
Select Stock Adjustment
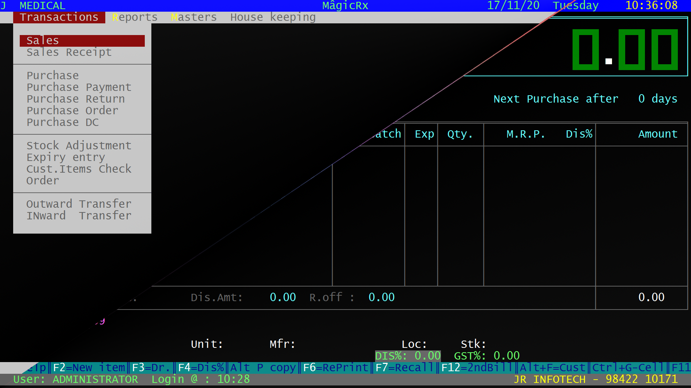pos(79,146)
